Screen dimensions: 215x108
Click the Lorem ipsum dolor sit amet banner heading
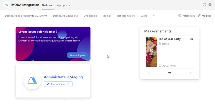38,32
